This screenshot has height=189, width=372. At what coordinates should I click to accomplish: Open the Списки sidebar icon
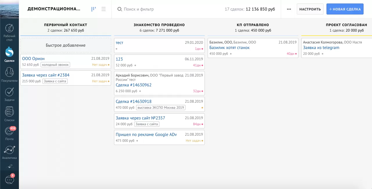pos(9,114)
